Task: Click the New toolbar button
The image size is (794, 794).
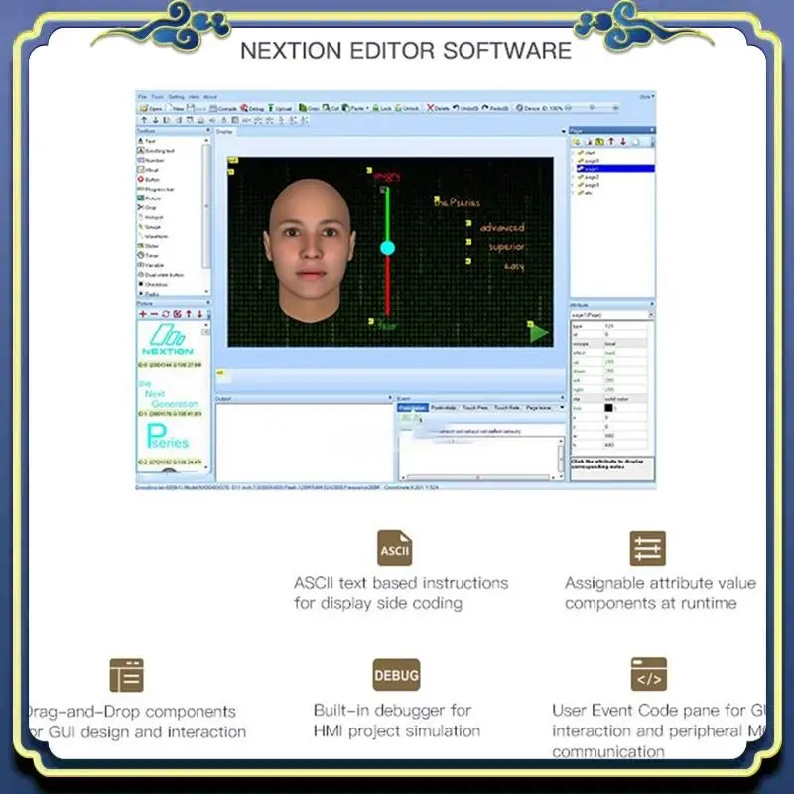Action: click(x=176, y=108)
